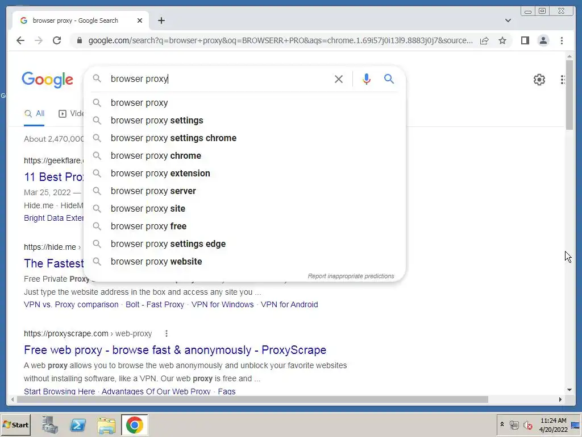
Task: Click the horizontal scrollbar thumb
Action: point(252,399)
